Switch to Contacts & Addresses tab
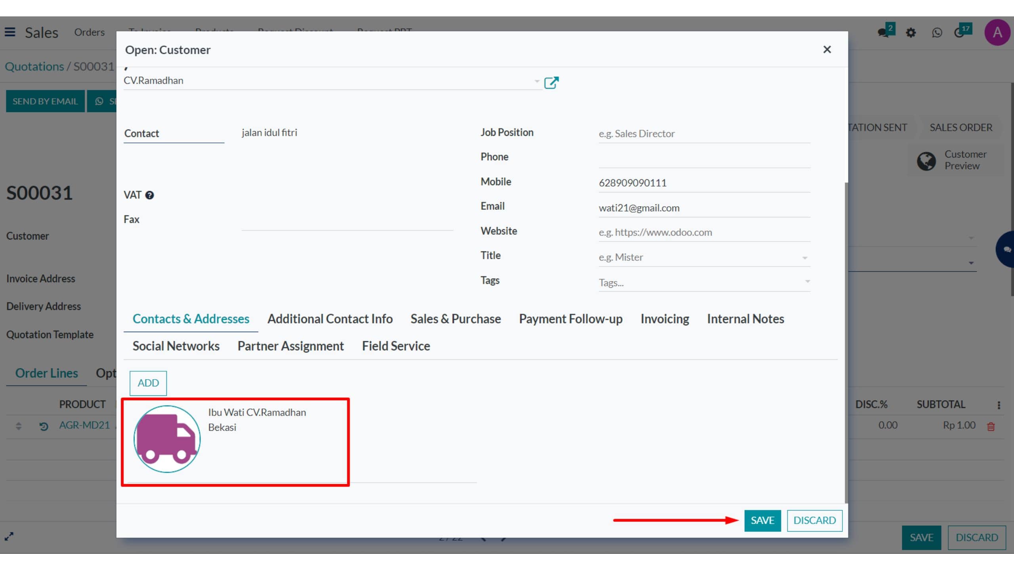Image resolution: width=1014 pixels, height=570 pixels. (191, 319)
